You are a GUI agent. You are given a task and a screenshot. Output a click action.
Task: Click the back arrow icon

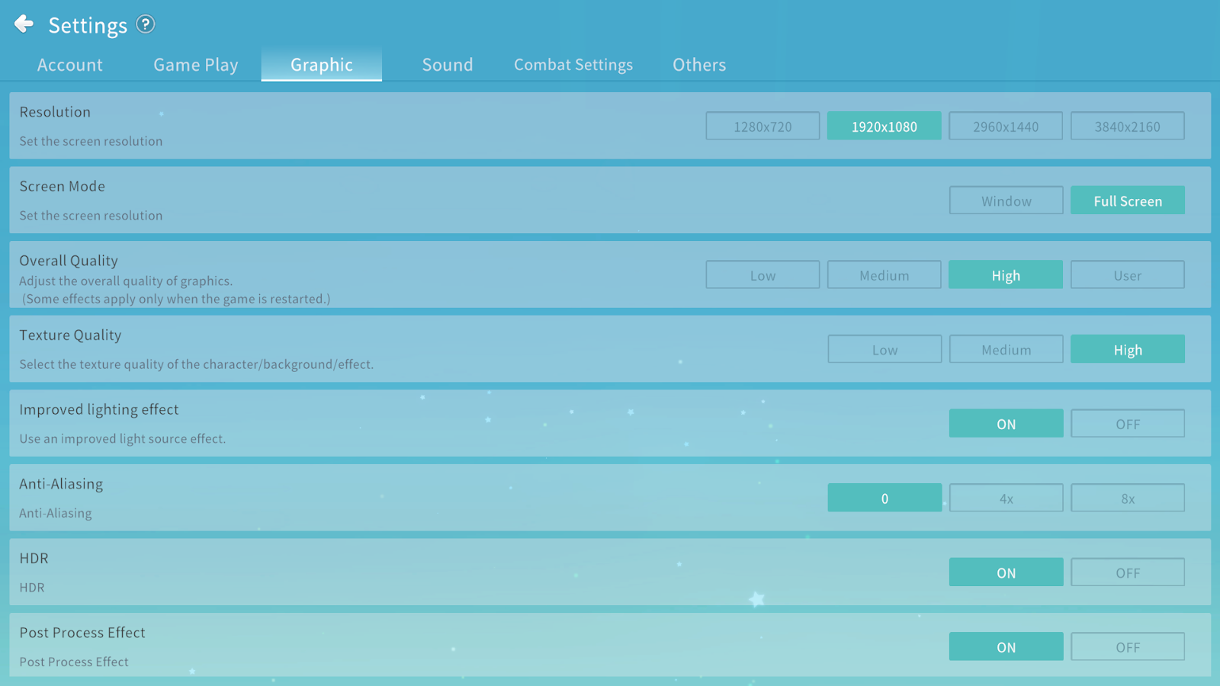(x=24, y=24)
